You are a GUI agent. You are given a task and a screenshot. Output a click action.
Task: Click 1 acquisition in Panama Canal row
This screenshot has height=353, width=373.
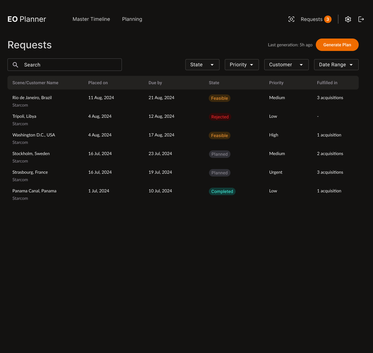tap(329, 191)
